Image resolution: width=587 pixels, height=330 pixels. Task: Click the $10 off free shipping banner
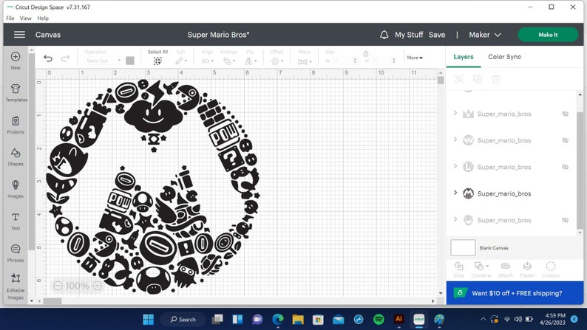click(x=515, y=293)
